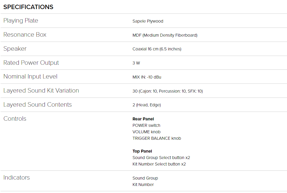
Task: Click the Rated Power Output label
Action: point(31,63)
